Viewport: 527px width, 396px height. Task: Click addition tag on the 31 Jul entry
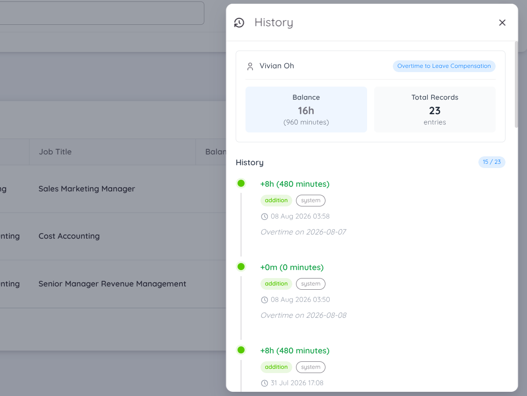pos(276,367)
